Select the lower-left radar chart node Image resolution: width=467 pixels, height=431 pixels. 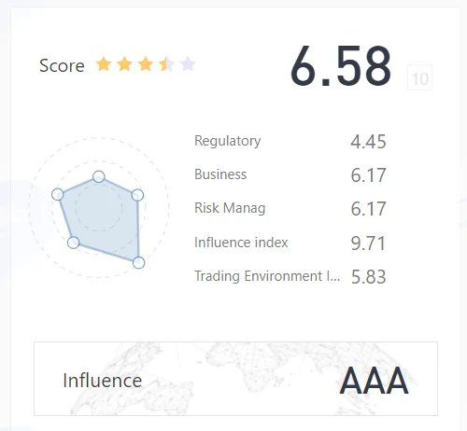[x=73, y=243]
